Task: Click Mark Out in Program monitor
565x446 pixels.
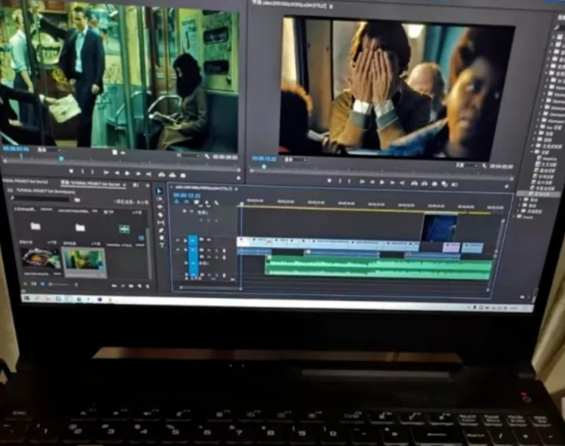Action: point(349,182)
